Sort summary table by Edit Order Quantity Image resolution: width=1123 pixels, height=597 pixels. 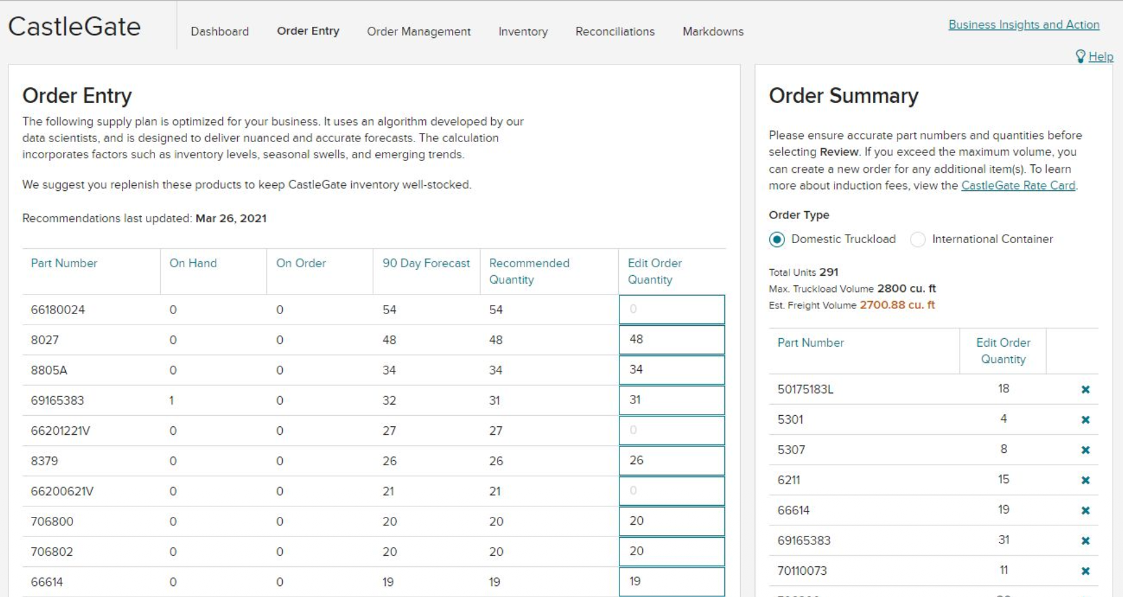[x=1003, y=351]
